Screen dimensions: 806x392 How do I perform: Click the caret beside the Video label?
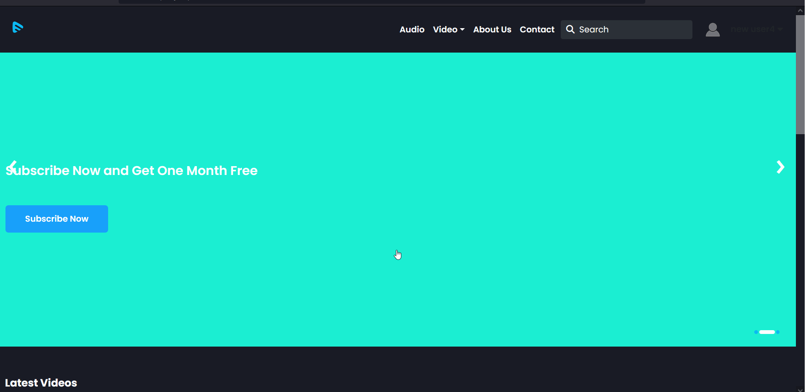pyautogui.click(x=462, y=29)
